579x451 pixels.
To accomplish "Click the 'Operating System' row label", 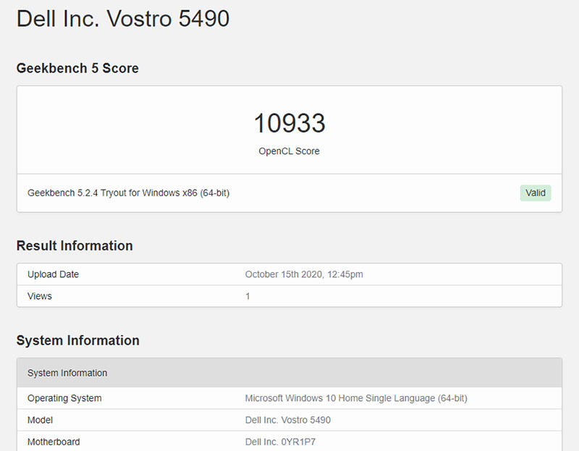I will 64,398.
